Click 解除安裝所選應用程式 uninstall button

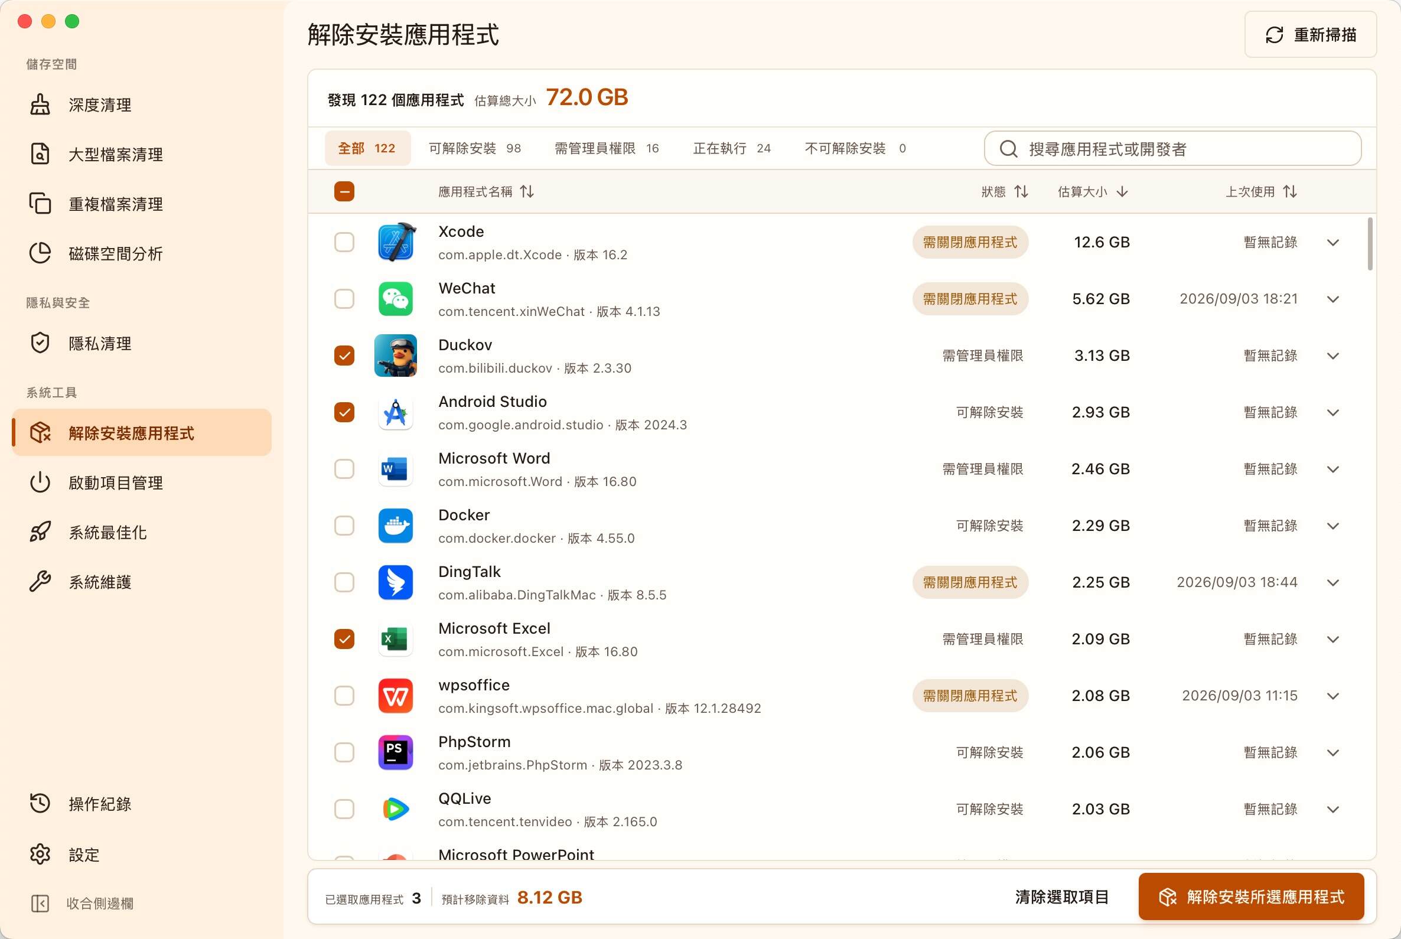click(1251, 896)
